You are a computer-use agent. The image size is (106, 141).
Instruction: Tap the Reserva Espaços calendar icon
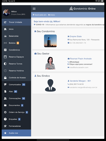click(5, 57)
